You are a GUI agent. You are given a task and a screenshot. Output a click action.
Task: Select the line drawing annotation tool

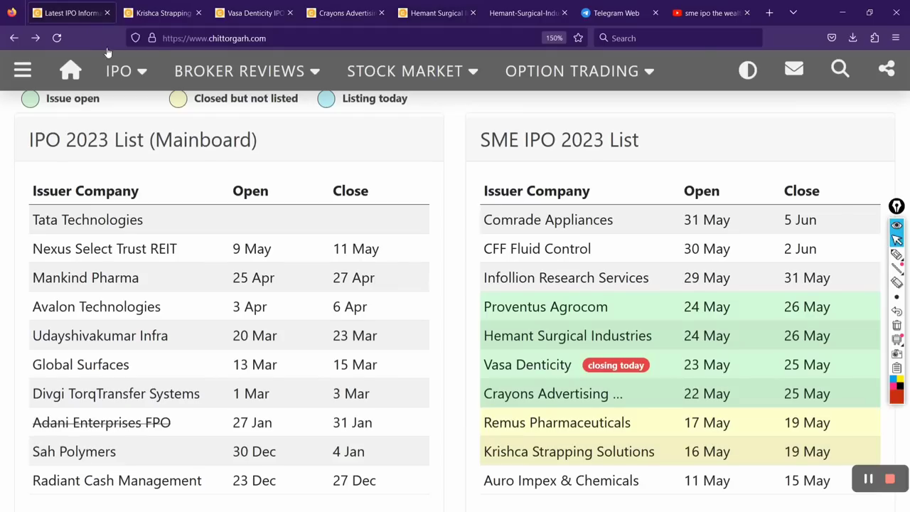coord(896,269)
